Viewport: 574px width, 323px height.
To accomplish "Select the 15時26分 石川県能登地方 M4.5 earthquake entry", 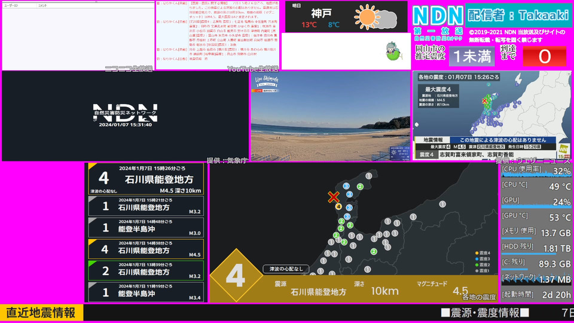I will click(146, 179).
